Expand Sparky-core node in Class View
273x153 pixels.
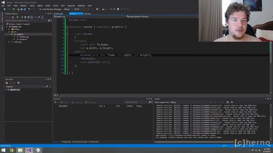pyautogui.click(x=6, y=90)
